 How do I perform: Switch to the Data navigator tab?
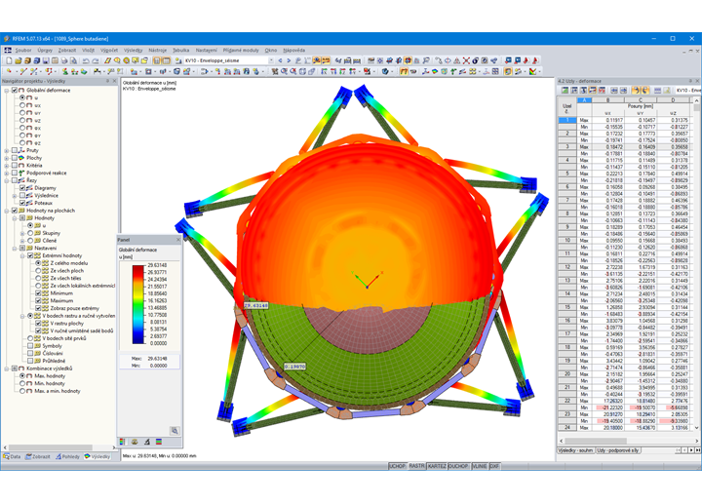pos(12,456)
